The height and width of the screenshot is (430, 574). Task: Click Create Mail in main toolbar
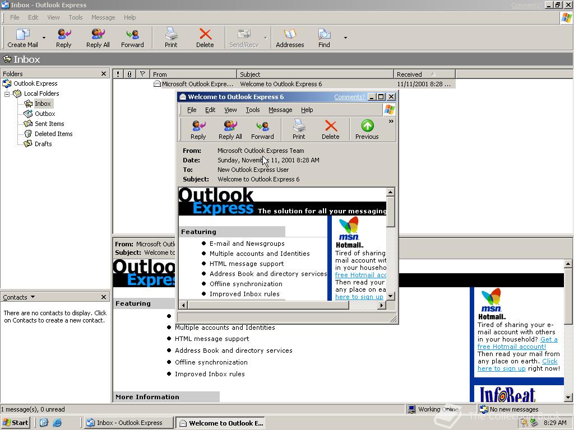(x=22, y=38)
